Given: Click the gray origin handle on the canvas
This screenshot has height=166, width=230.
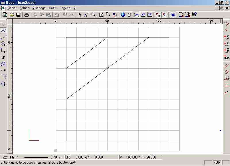Looking at the screenshot, I should point(56,151).
